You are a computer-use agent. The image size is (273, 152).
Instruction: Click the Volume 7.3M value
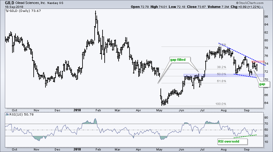(x=218, y=7)
